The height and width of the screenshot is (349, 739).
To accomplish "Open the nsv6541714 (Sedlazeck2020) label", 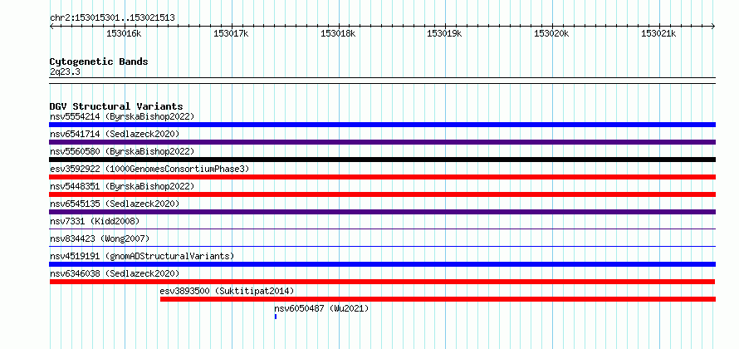I will click(x=115, y=134).
